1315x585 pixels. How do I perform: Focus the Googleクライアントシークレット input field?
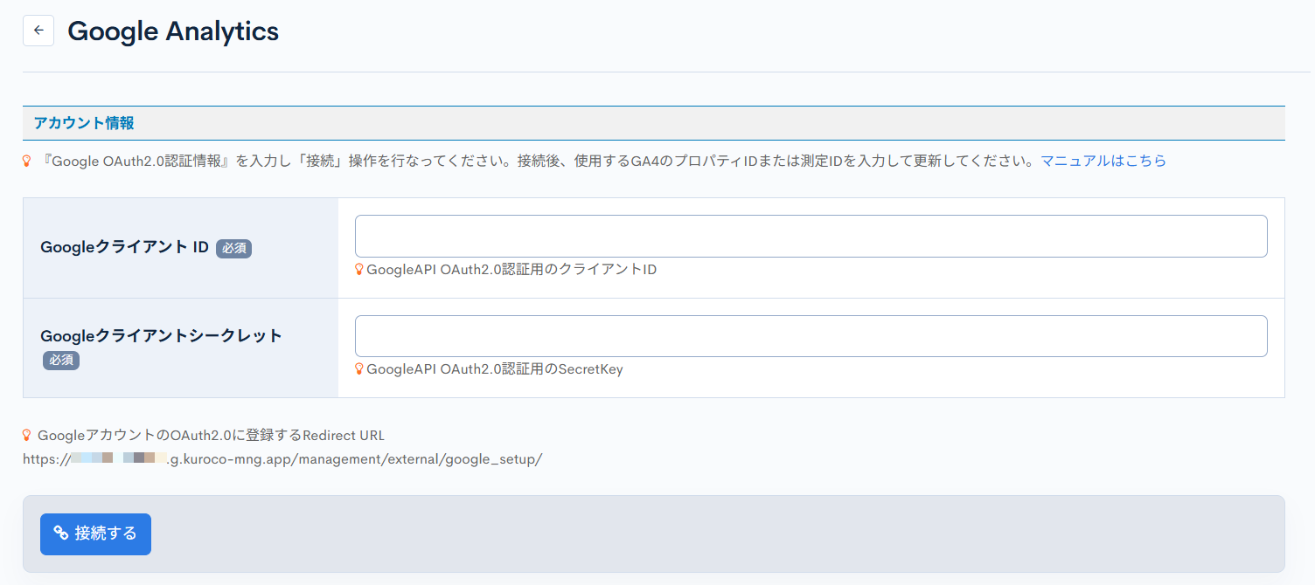tap(811, 336)
